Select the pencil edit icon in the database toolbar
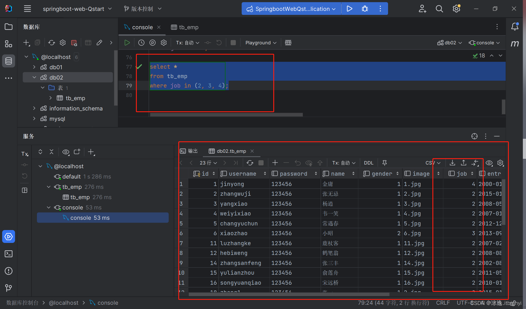This screenshot has width=526, height=309. (99, 42)
